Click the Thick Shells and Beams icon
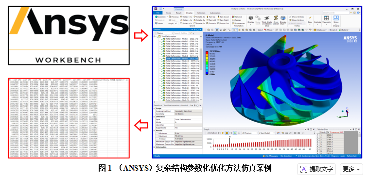 (267, 18)
